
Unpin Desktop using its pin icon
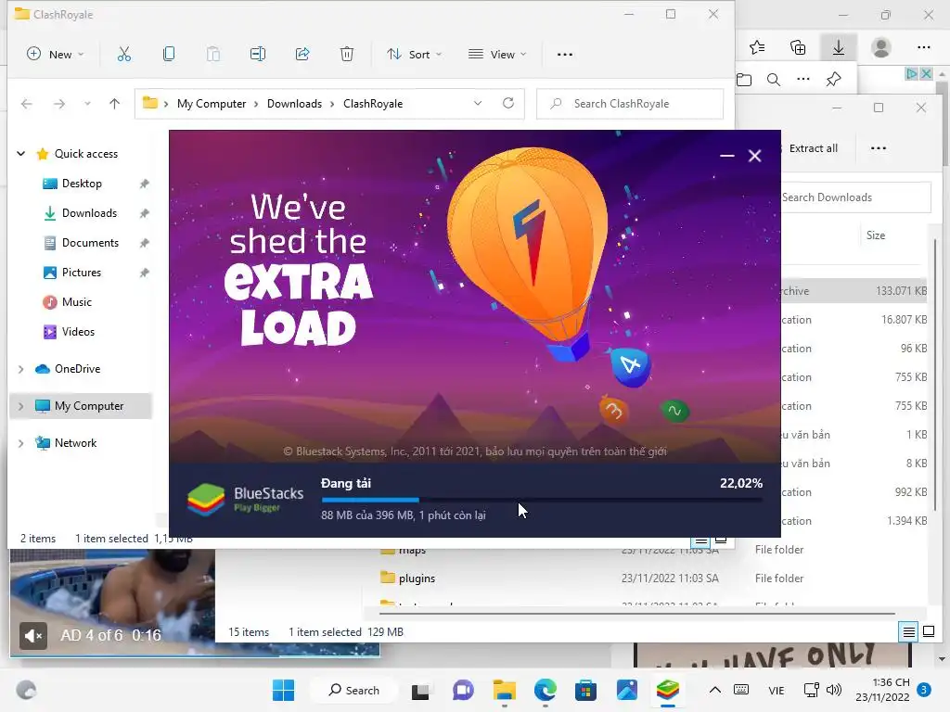point(144,184)
